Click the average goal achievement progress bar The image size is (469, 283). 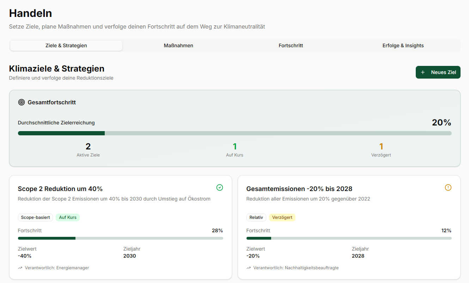234,133
